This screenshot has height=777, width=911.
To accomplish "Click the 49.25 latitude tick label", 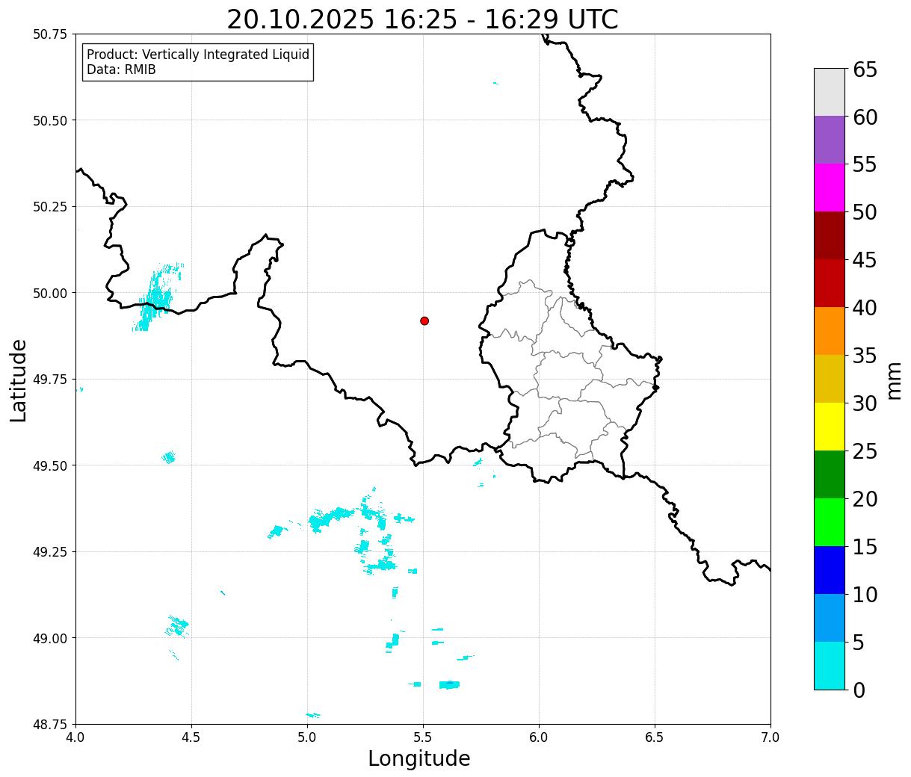I will [x=50, y=552].
